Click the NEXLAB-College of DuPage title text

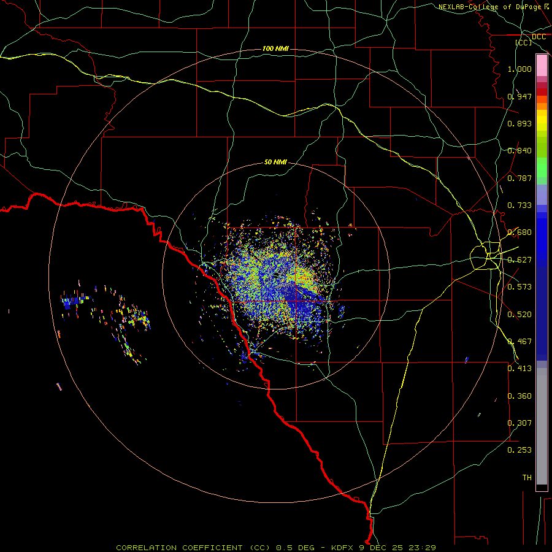tap(489, 7)
